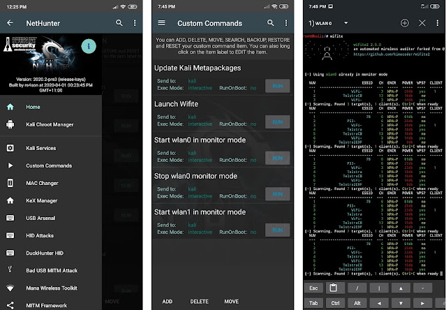Open MITM Framework from drawer
Image resolution: width=446 pixels, height=310 pixels.
pyautogui.click(x=51, y=305)
